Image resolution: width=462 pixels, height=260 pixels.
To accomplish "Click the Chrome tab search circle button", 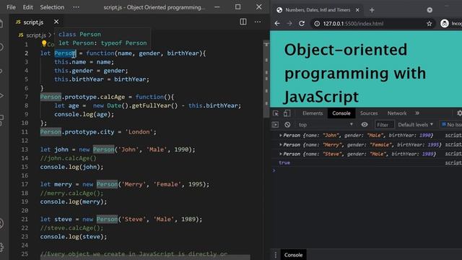I will 430,10.
